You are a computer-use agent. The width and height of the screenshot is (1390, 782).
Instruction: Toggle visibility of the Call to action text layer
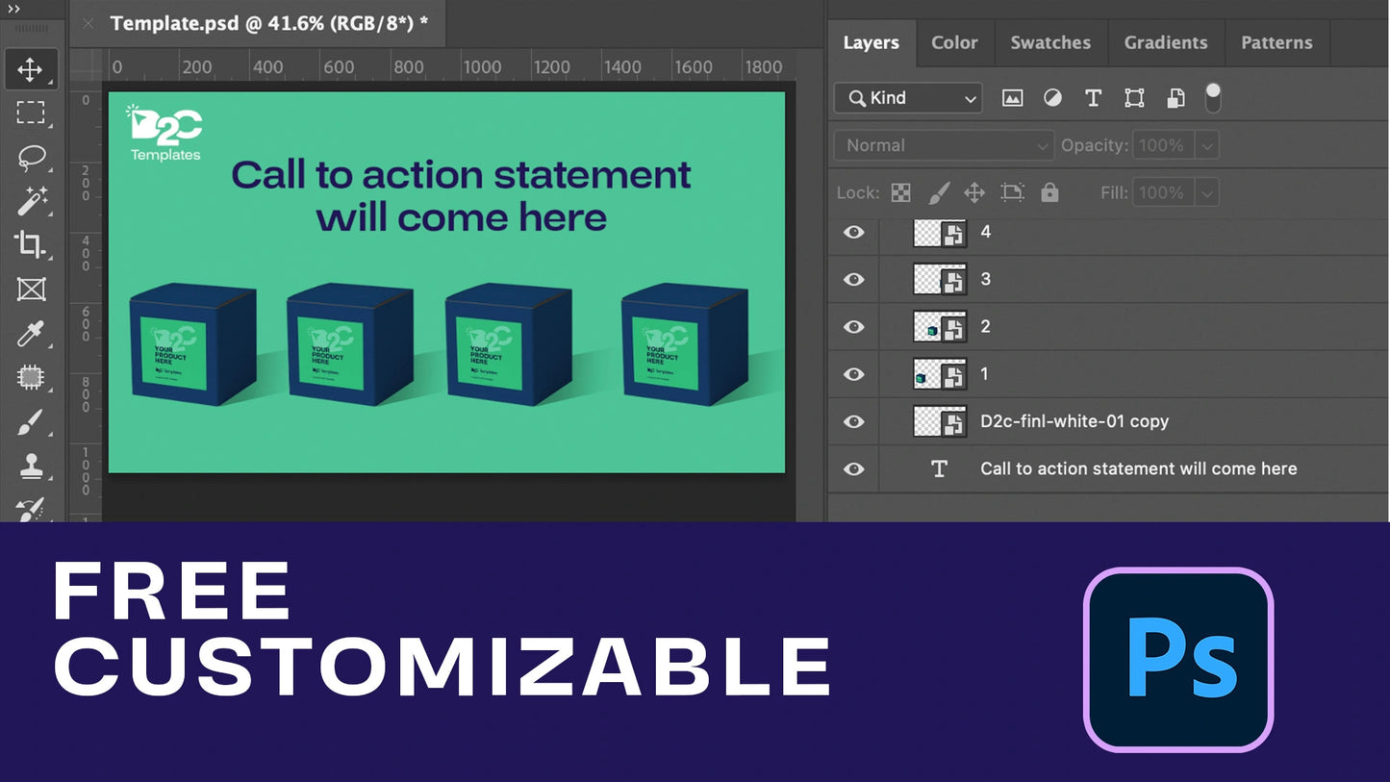pos(853,469)
